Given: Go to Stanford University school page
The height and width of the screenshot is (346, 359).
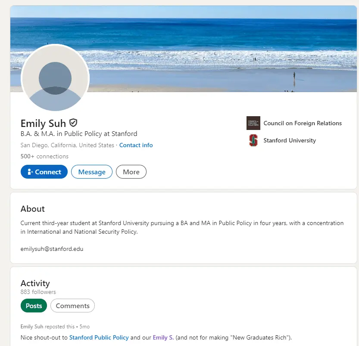Looking at the screenshot, I should click(x=289, y=140).
